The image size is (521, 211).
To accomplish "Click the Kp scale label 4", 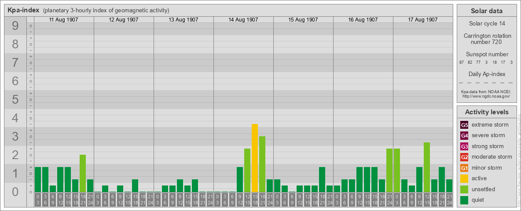I will click(x=15, y=118).
